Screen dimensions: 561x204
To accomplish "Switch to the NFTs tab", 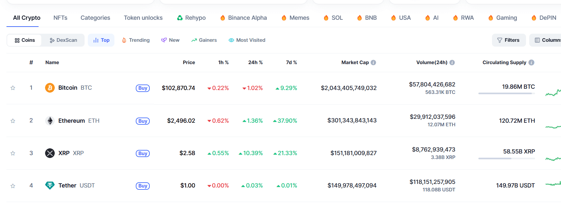I will [60, 18].
